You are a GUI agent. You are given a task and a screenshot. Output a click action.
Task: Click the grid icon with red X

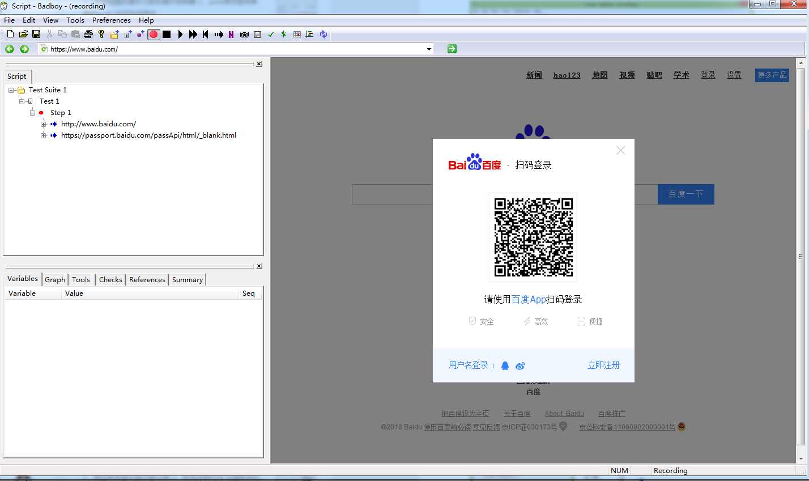(297, 34)
